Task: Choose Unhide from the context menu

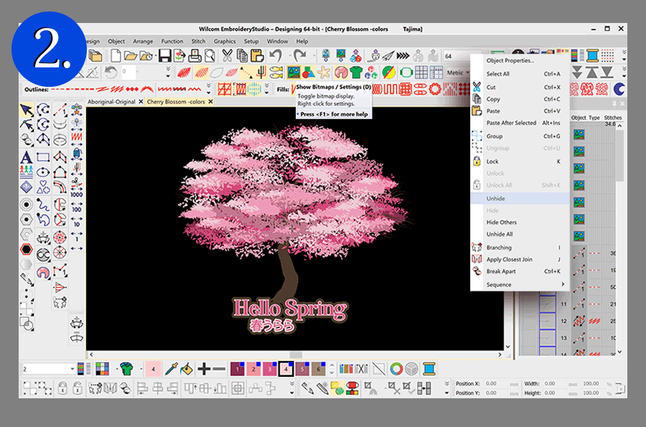Action: coord(497,197)
